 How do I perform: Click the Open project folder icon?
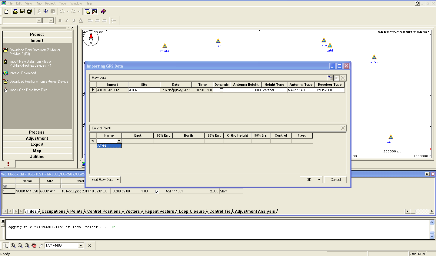pyautogui.click(x=15, y=12)
